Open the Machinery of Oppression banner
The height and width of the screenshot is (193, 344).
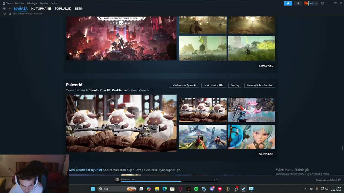pyautogui.click(x=121, y=38)
